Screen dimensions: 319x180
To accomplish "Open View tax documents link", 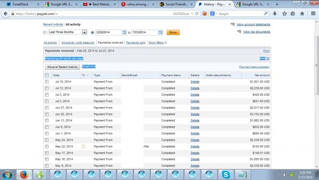I will click(x=257, y=32).
